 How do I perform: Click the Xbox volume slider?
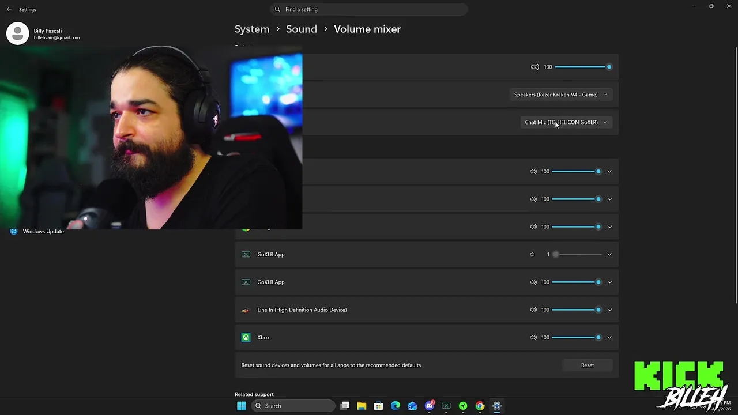[x=577, y=337]
